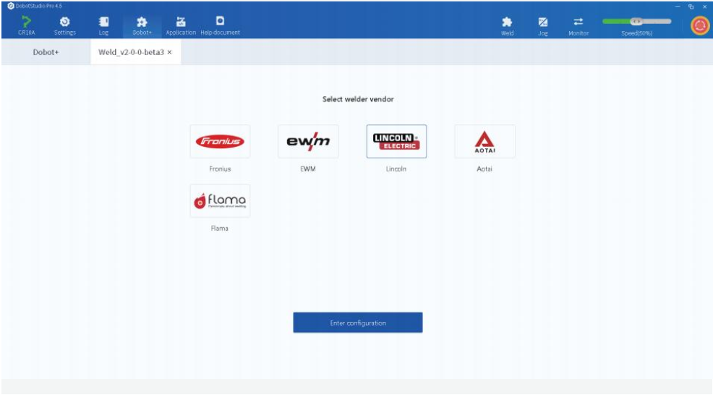Screen dimensions: 713x395
Task: Choose the Flama welder vendor logo
Action: click(220, 200)
